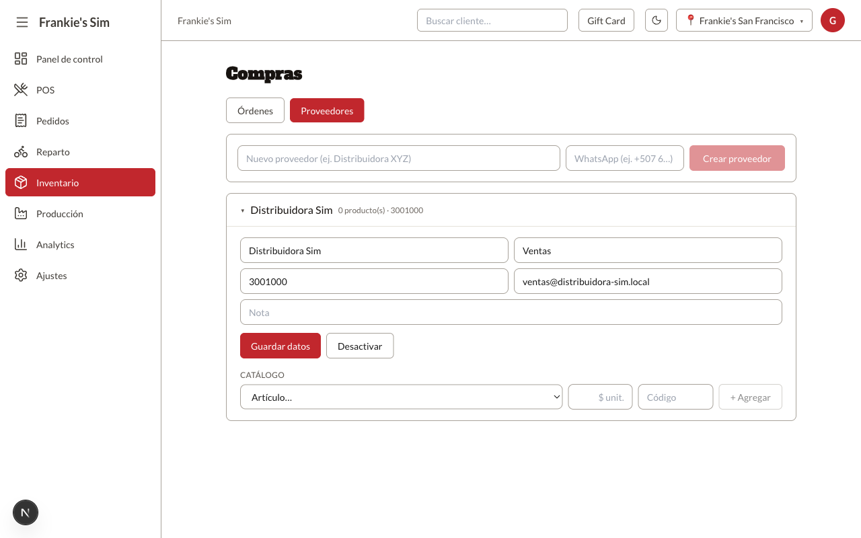Open POS via its utensils icon

pyautogui.click(x=21, y=90)
